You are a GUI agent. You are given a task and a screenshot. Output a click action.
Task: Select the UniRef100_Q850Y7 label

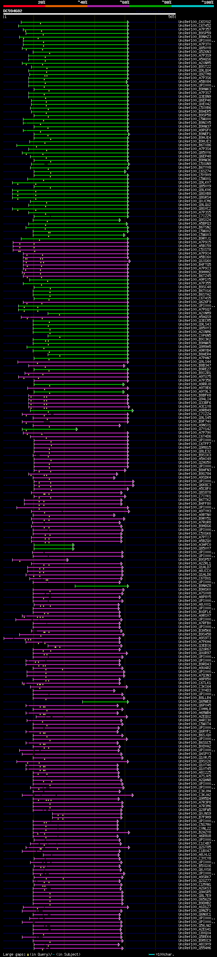195,549
